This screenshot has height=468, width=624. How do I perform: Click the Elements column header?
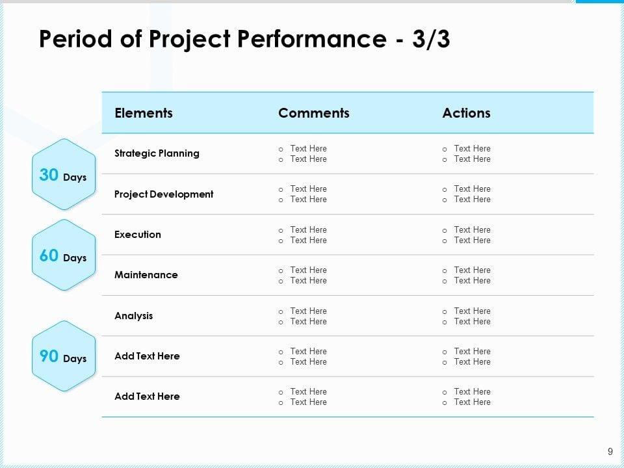(x=144, y=113)
